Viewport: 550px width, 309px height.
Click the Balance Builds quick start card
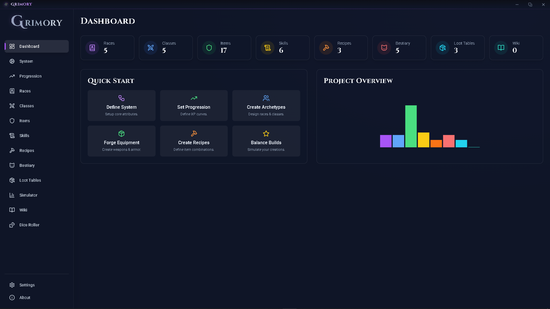(x=266, y=141)
